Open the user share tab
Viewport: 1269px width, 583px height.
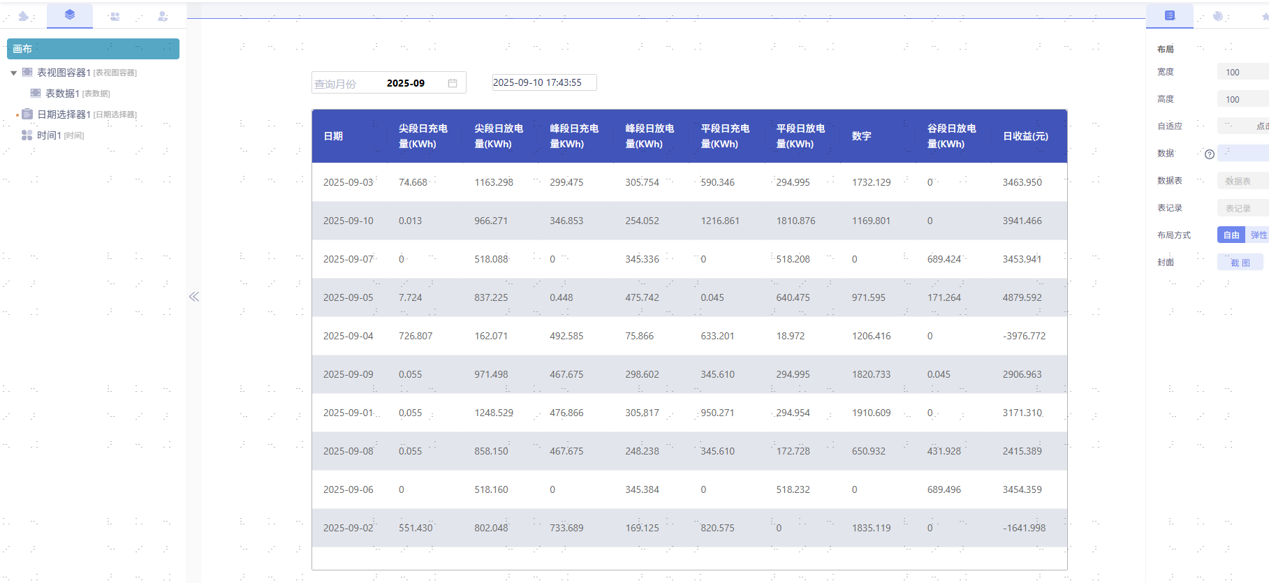163,16
